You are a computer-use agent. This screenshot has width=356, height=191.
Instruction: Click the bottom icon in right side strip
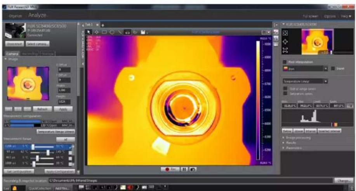click(276, 45)
